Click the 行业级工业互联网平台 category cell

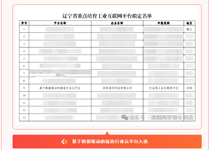[163, 88]
